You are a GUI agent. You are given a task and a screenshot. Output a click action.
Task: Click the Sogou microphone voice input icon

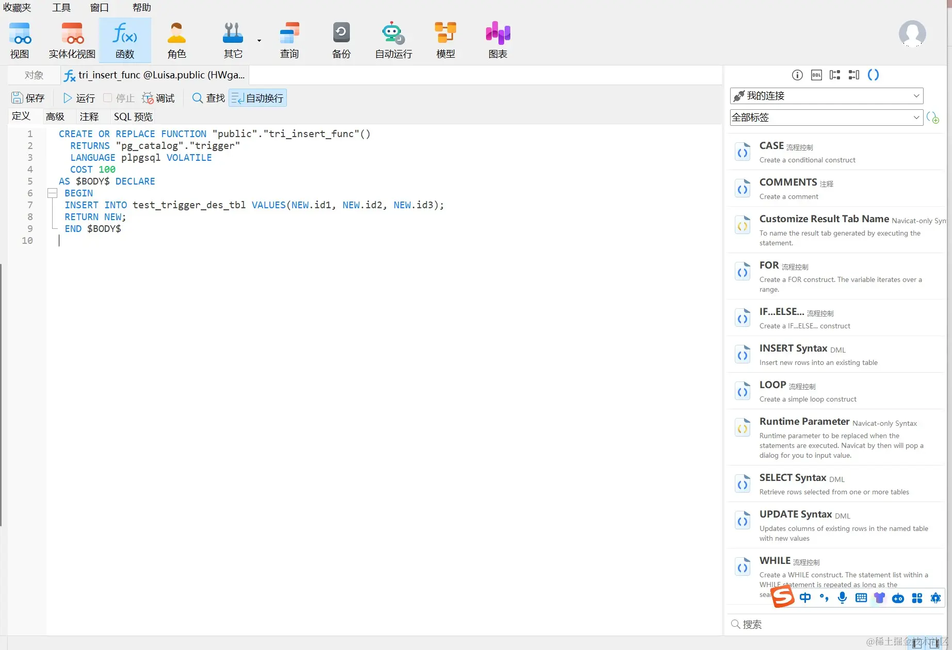point(842,598)
